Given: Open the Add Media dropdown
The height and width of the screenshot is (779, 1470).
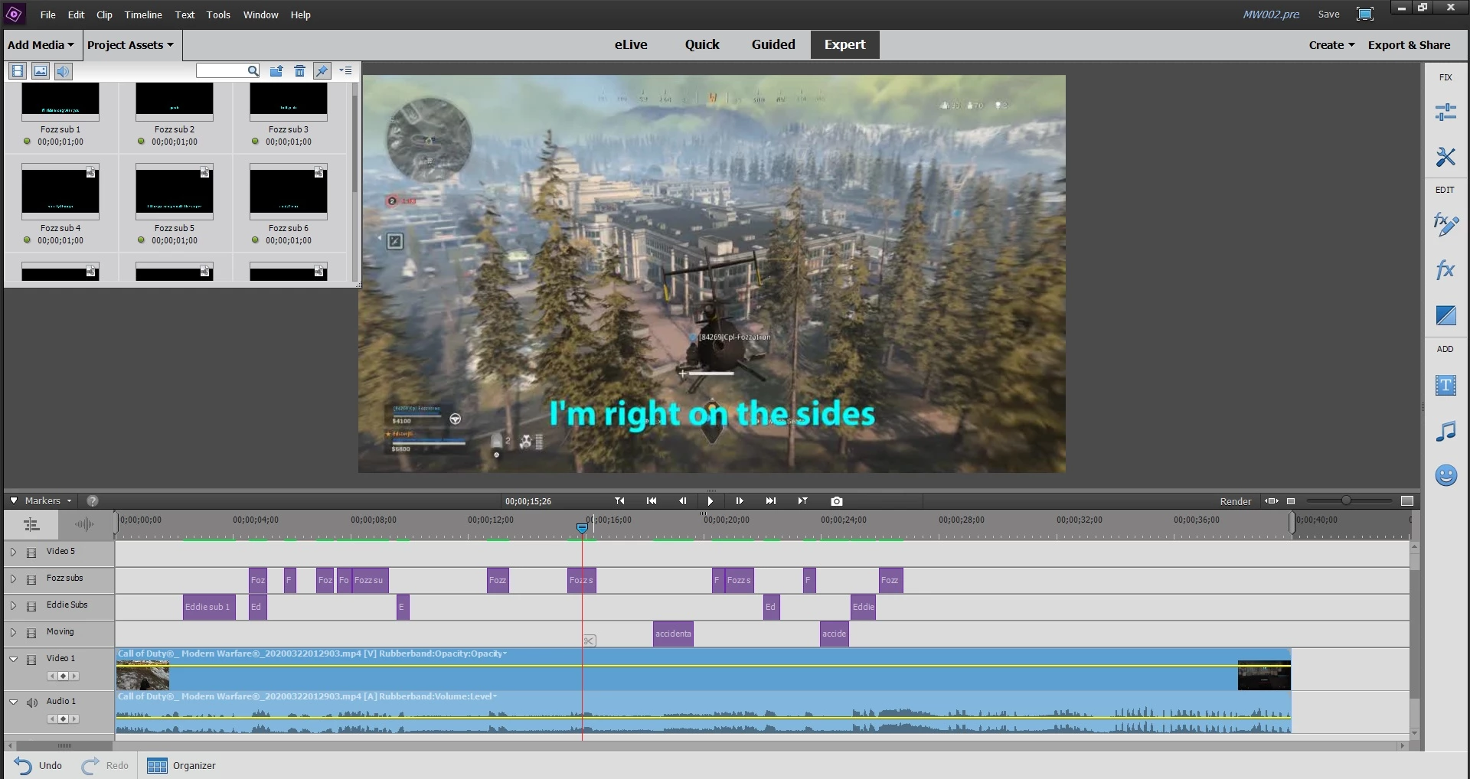Looking at the screenshot, I should pos(41,45).
